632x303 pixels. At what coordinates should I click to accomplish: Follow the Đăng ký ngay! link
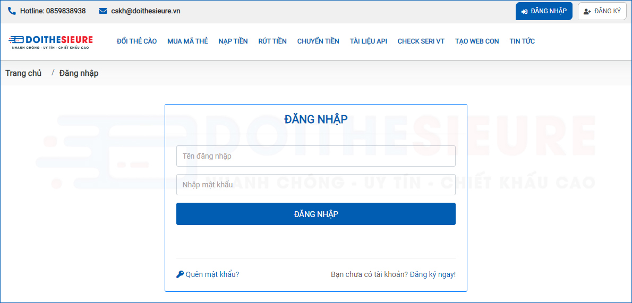tap(432, 274)
